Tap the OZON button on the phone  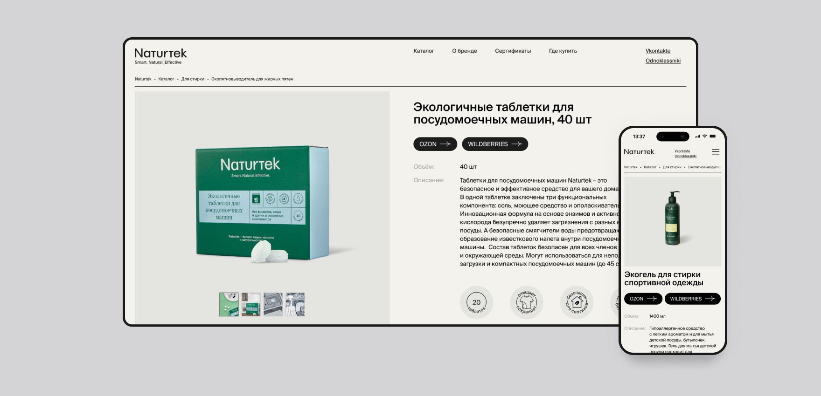point(643,299)
